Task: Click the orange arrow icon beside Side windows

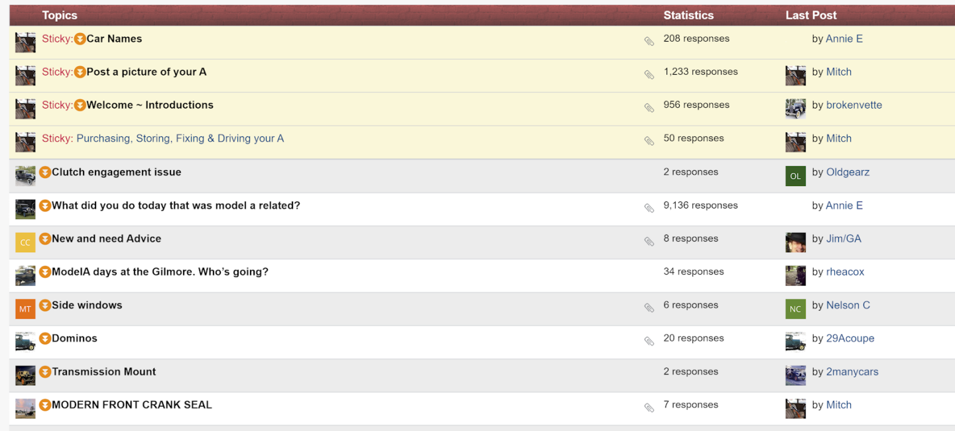Action: point(45,306)
